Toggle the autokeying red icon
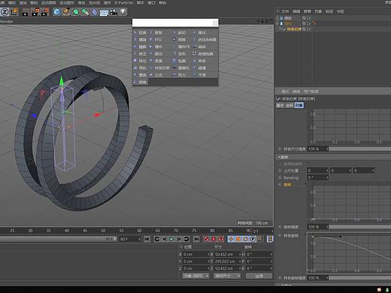The height and width of the screenshot is (293, 391). pyautogui.click(x=214, y=239)
